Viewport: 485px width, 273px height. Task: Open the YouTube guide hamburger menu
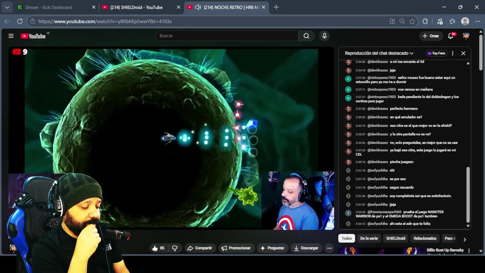pos(11,36)
